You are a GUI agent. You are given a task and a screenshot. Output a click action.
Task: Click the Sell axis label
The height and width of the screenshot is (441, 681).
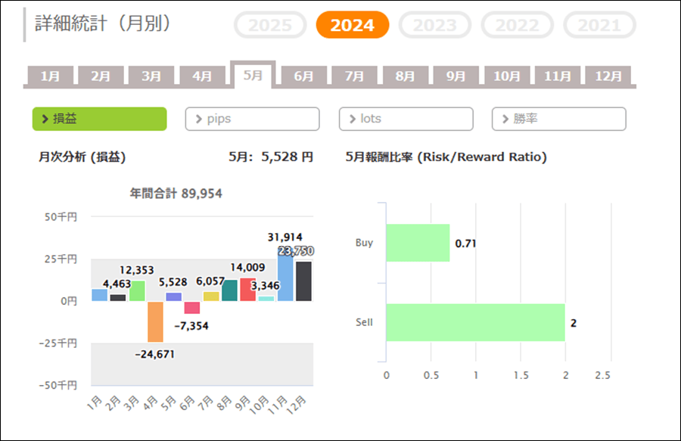coord(365,322)
